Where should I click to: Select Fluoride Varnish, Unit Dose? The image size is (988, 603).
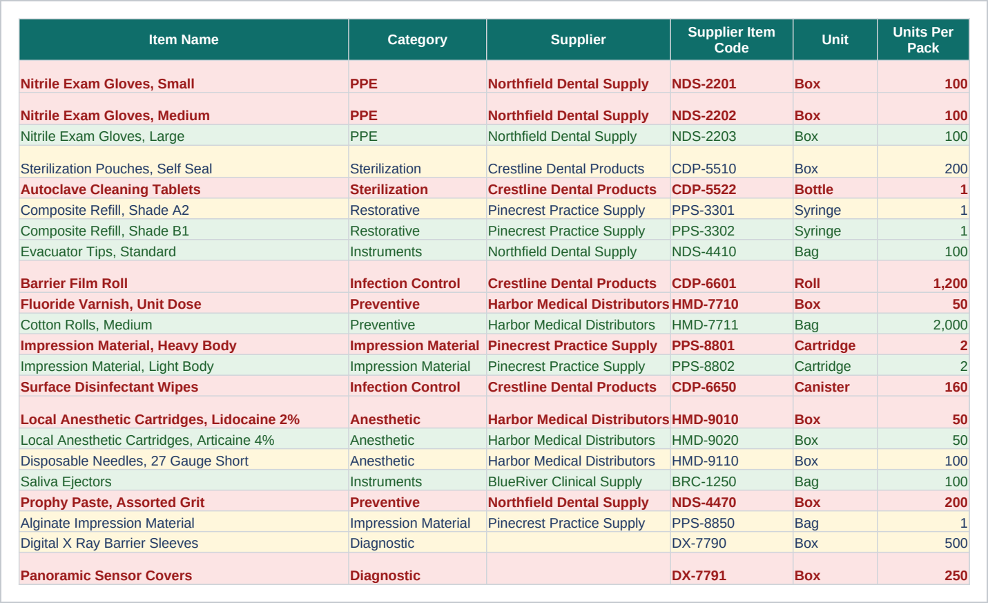click(x=184, y=304)
